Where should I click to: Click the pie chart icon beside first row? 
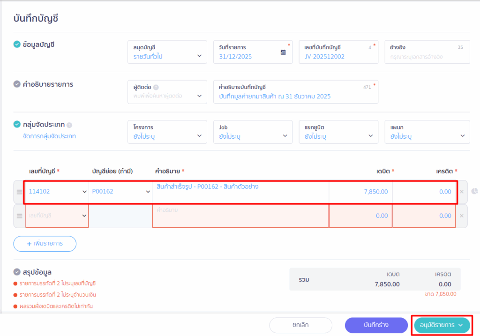pyautogui.click(x=474, y=192)
